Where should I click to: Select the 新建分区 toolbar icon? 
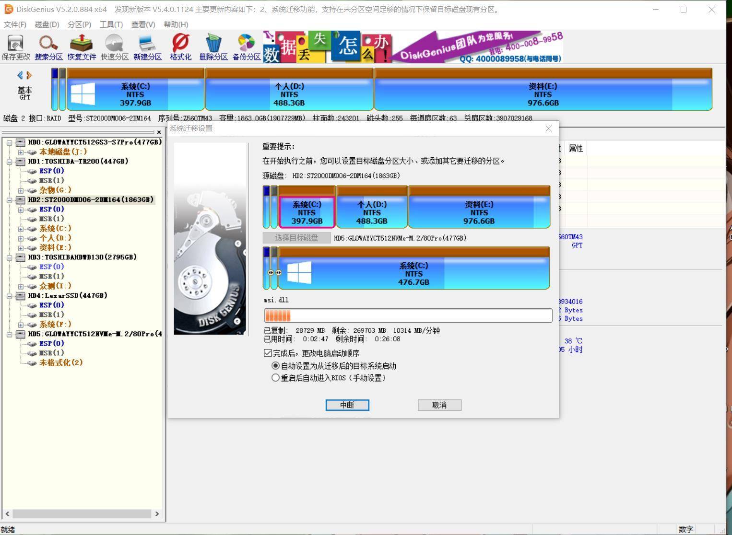[x=147, y=46]
